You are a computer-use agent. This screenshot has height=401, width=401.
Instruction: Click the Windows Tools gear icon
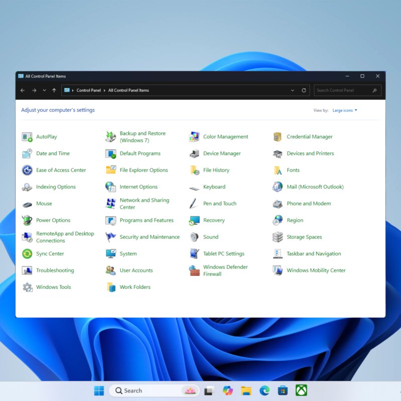pyautogui.click(x=27, y=287)
